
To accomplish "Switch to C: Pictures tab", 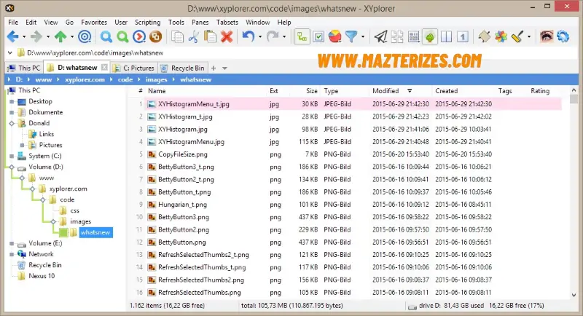I will (133, 68).
